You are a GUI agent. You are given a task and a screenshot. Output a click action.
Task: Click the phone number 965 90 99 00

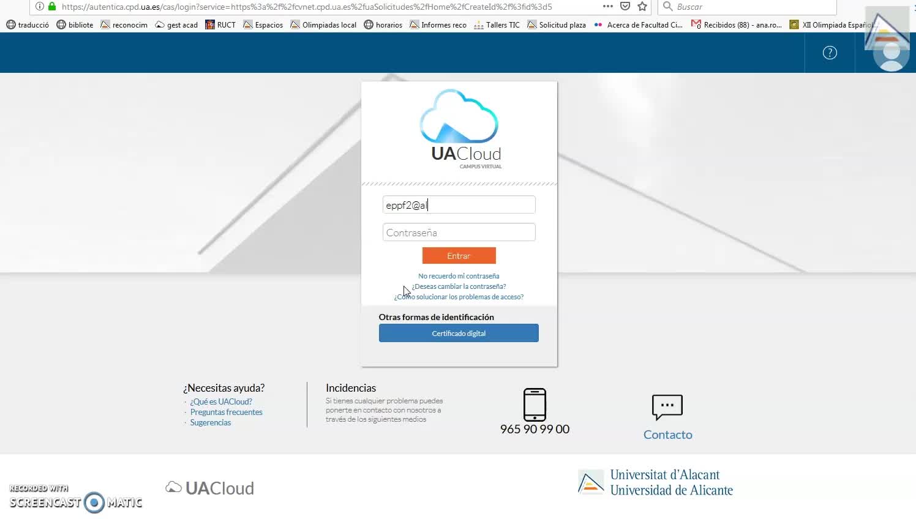click(535, 429)
